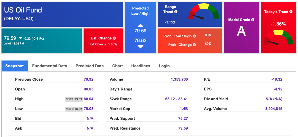Click the down arrow below predicted low 76.62
Viewport: 298px width, 137px height.
140,47
